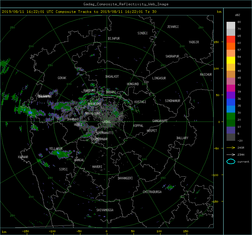Click the KUSTAGI city label
This screenshot has width=252, height=235.
[x=140, y=102]
